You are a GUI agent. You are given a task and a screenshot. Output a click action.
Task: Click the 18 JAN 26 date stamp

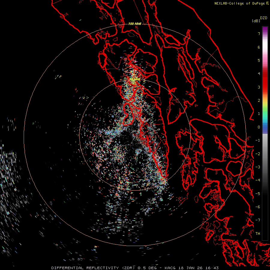tap(190, 268)
